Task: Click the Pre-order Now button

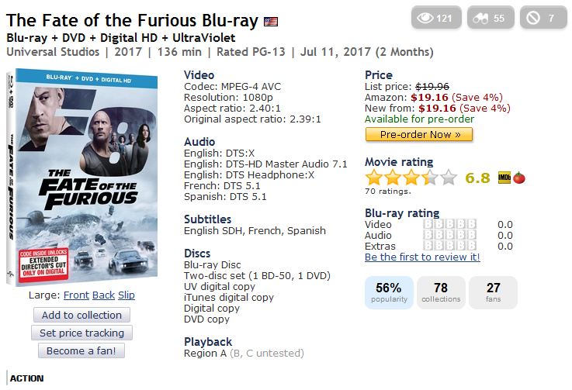Action: click(419, 134)
